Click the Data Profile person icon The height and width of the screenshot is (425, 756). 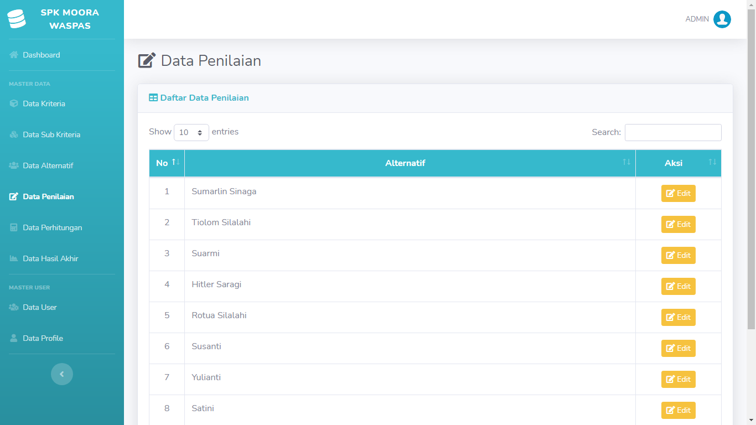14,338
